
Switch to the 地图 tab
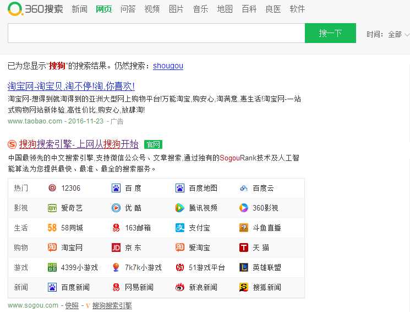point(225,9)
